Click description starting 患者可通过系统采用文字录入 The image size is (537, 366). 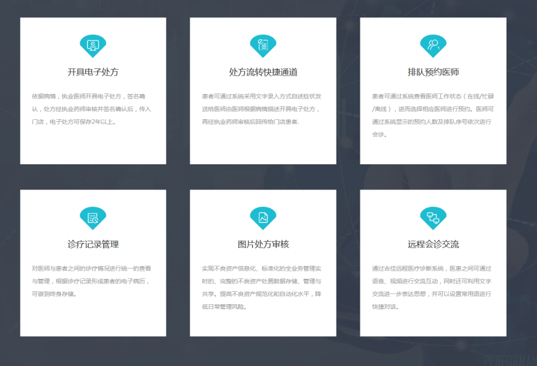pos(262,109)
